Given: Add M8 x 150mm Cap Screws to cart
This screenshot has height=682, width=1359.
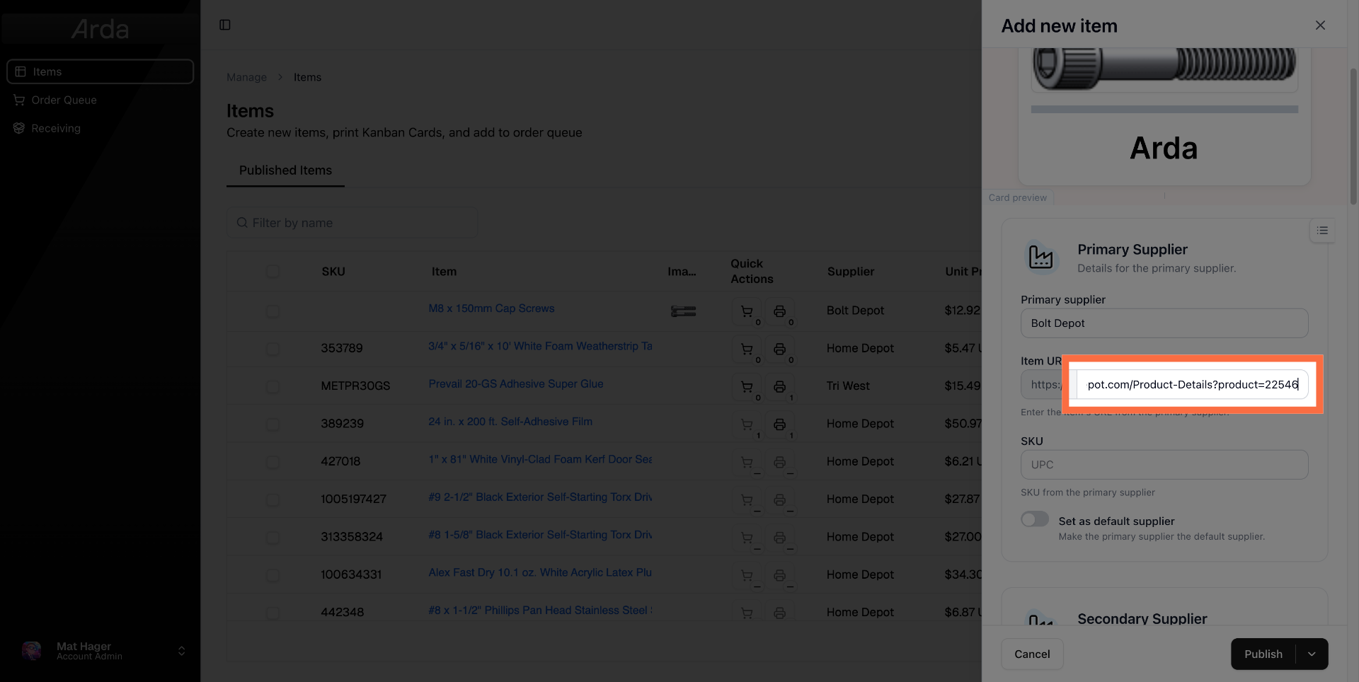Looking at the screenshot, I should point(747,311).
